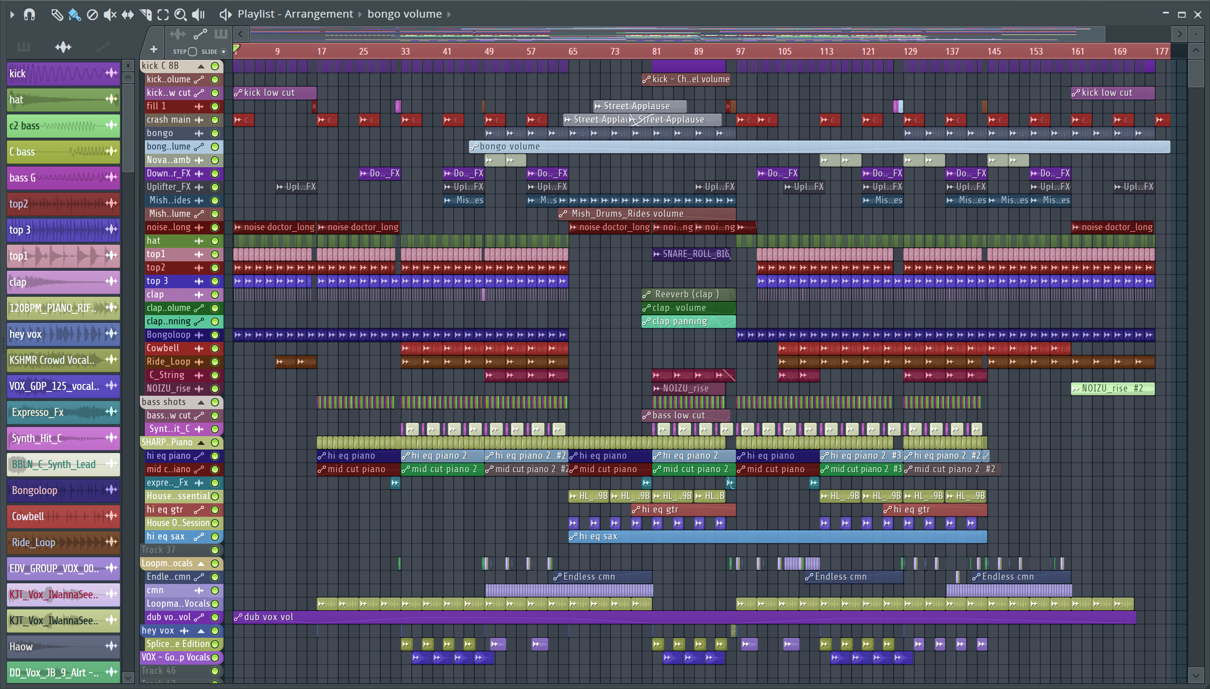Select the Mute tool
This screenshot has height=689, width=1210.
point(110,15)
